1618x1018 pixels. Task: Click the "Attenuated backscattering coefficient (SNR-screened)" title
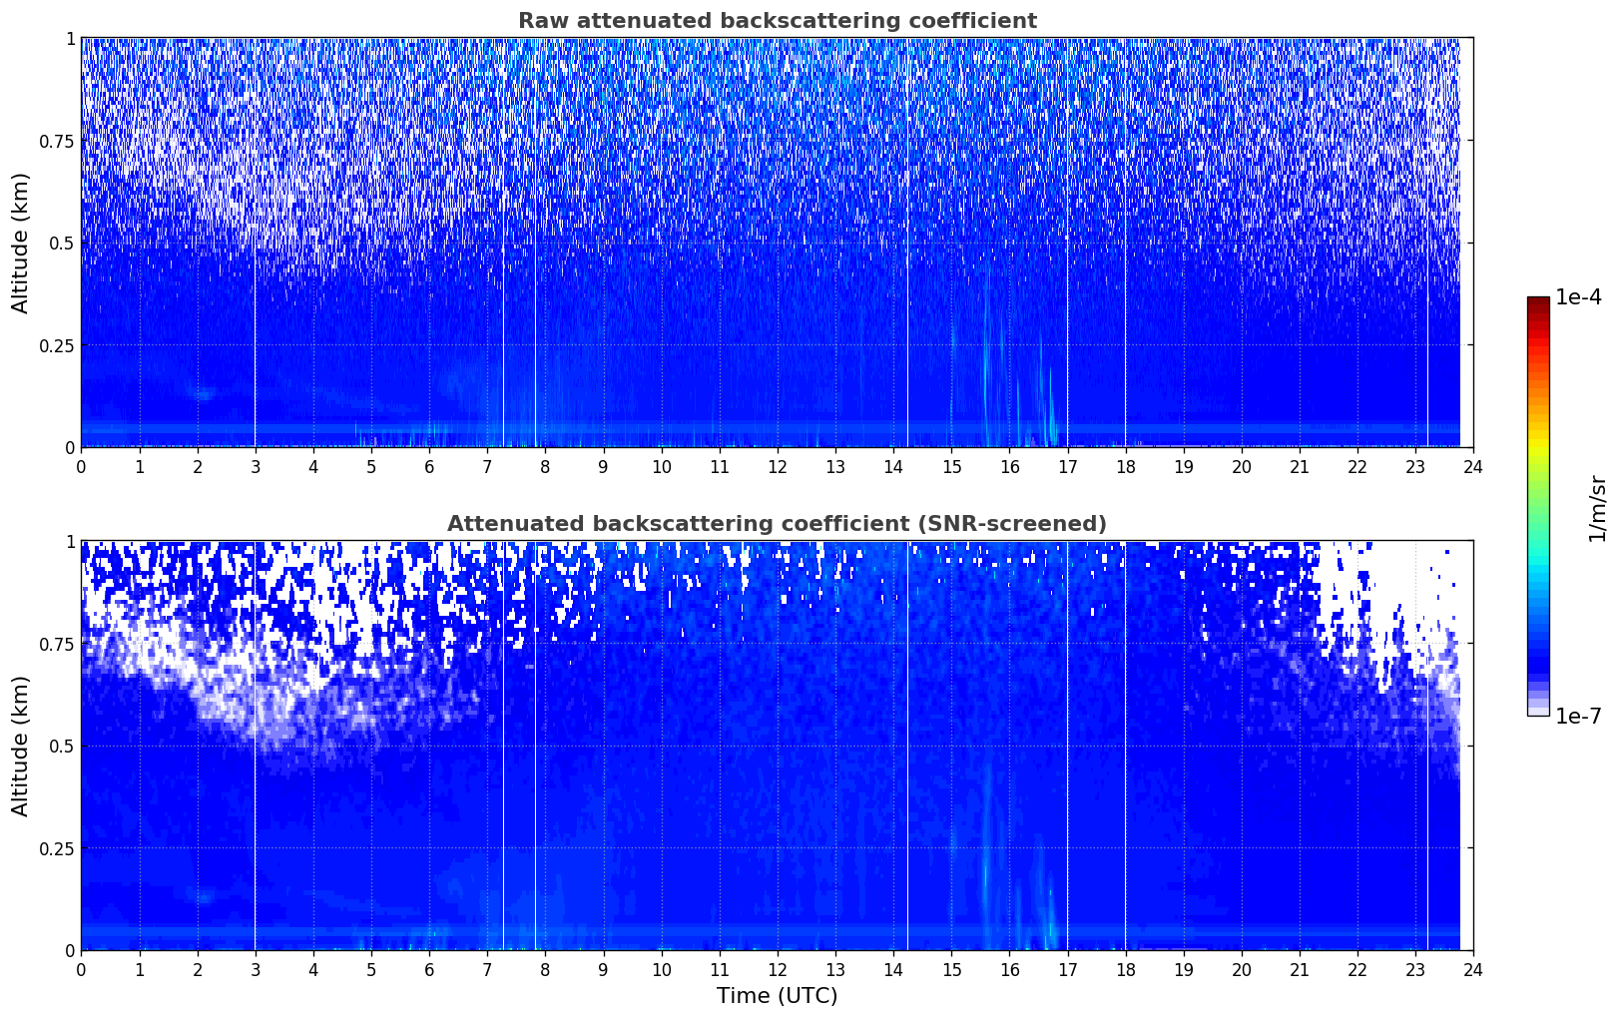point(777,524)
